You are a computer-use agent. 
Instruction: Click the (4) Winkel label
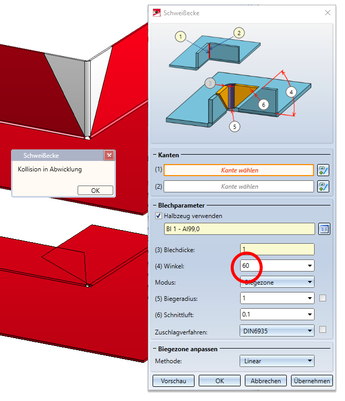pyautogui.click(x=169, y=266)
